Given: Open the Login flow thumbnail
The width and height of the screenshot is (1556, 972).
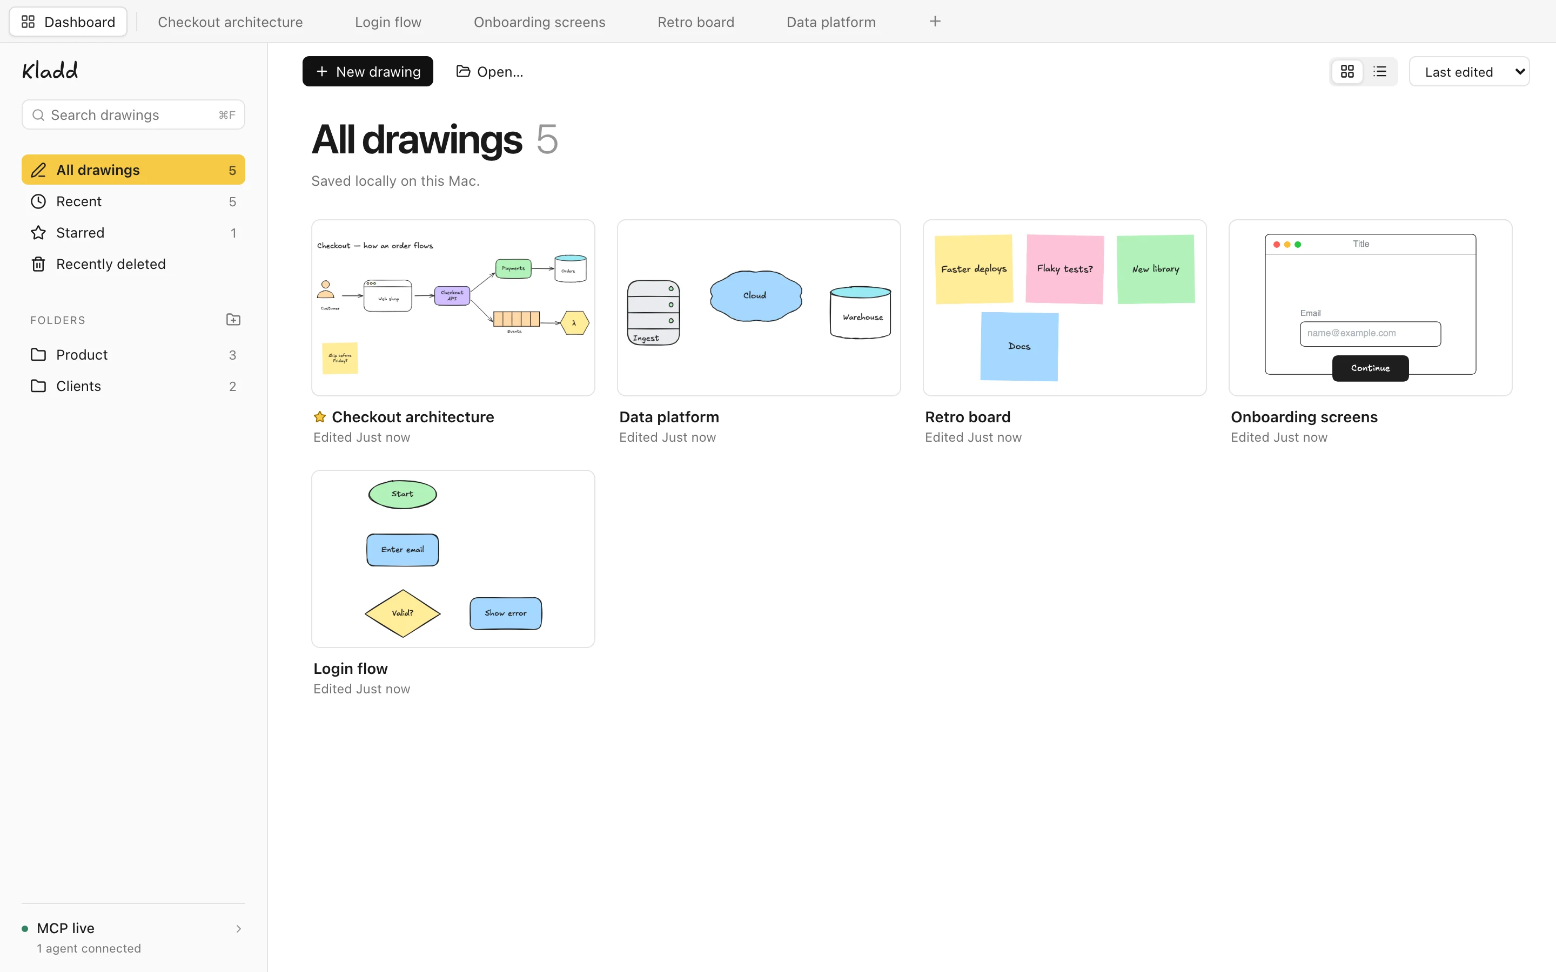Looking at the screenshot, I should pos(453,559).
